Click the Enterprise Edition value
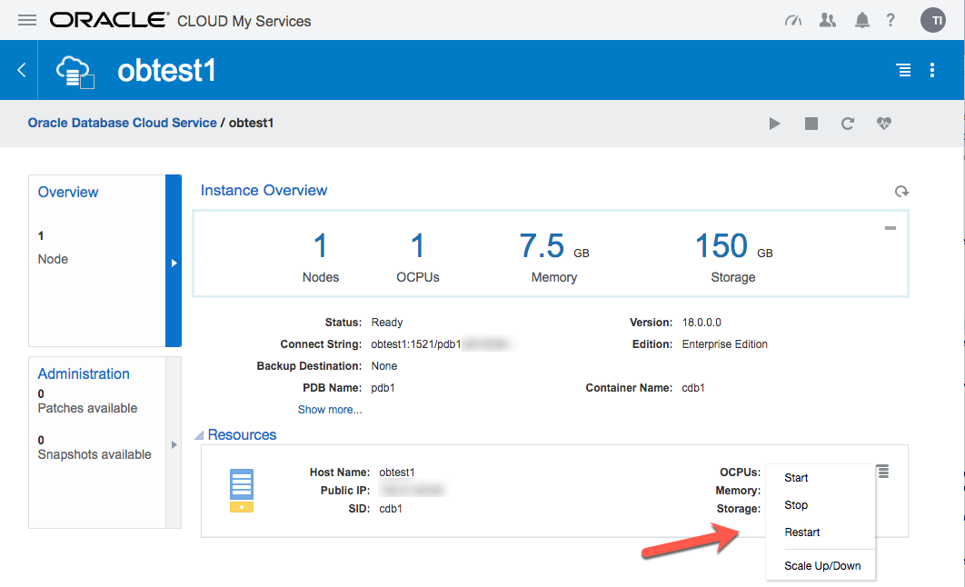The image size is (965, 587). 724,344
